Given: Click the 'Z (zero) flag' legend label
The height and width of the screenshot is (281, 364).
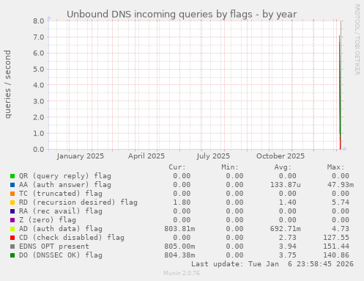Looking at the screenshot, I should pyautogui.click(x=48, y=220).
